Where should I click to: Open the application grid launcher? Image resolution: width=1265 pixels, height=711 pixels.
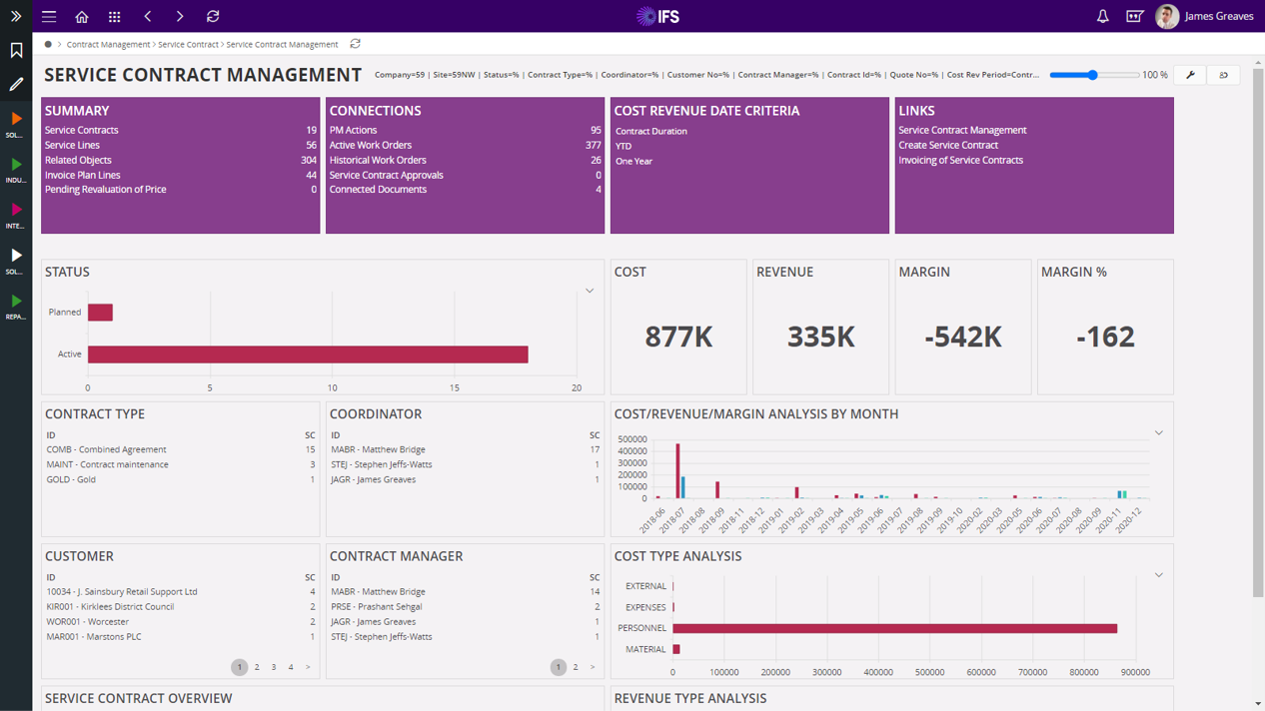[x=115, y=16]
